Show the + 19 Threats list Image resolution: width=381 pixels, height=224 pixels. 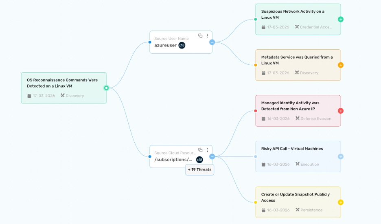click(x=200, y=169)
